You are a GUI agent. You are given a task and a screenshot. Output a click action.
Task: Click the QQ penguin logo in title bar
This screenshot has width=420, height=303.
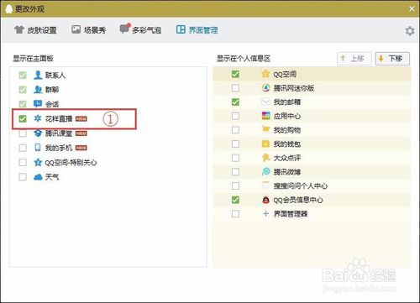8,8
